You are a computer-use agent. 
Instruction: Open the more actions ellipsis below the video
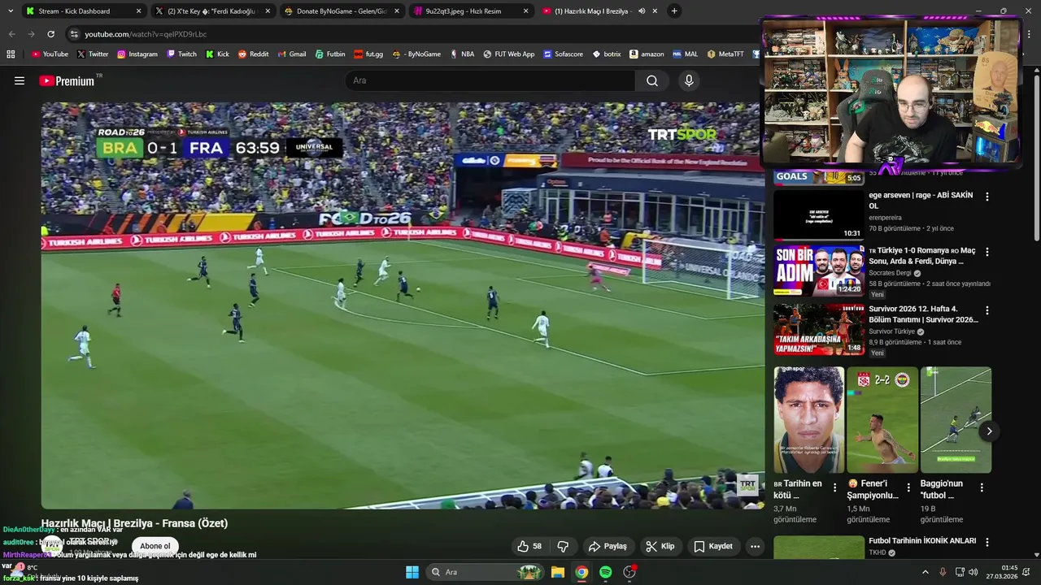coord(755,546)
